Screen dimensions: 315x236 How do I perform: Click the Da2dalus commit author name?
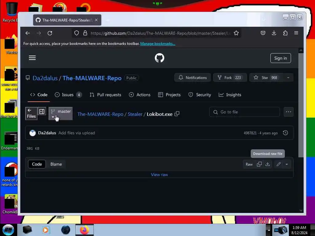point(47,133)
